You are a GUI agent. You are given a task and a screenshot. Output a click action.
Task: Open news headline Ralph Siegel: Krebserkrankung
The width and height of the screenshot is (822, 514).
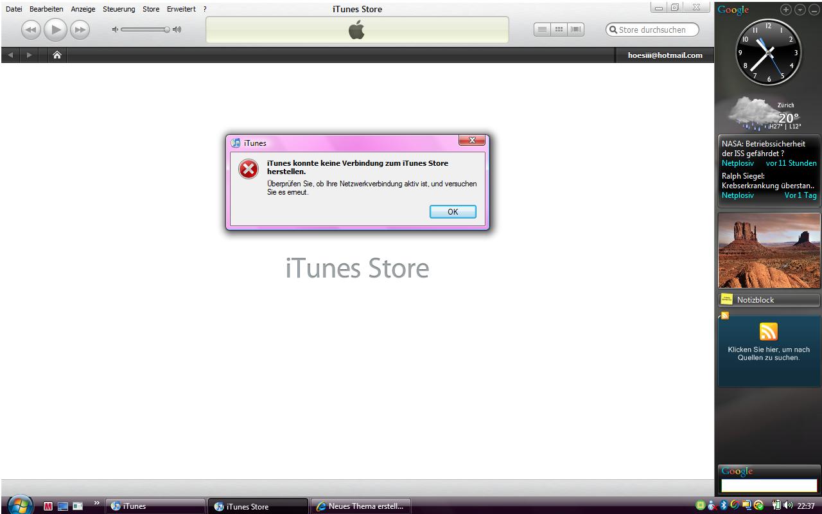[x=768, y=181]
